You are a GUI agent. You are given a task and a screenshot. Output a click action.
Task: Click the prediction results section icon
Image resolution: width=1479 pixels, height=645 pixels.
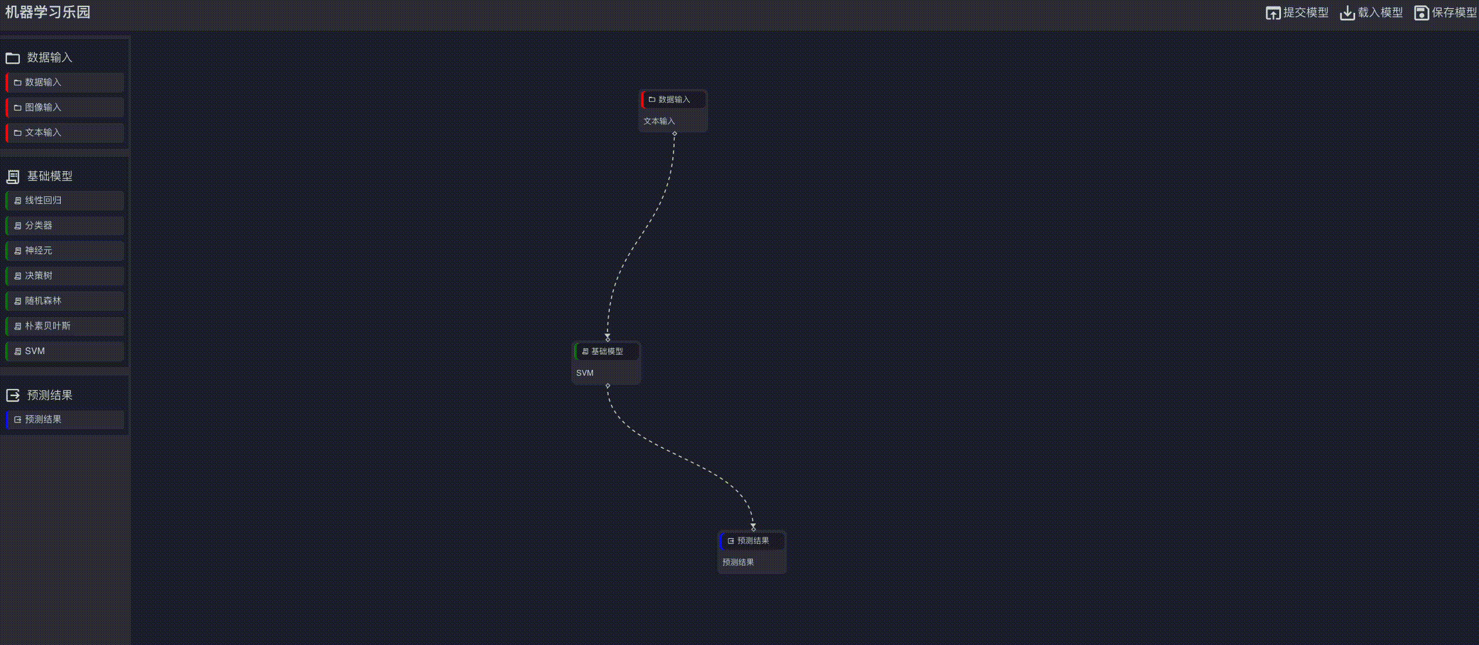point(13,396)
